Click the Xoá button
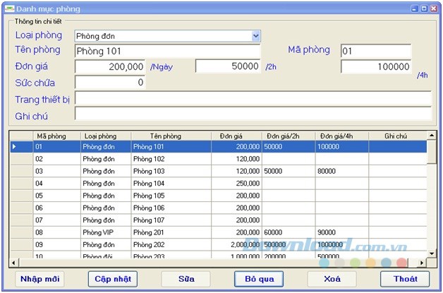The image size is (443, 293). pyautogui.click(x=332, y=279)
